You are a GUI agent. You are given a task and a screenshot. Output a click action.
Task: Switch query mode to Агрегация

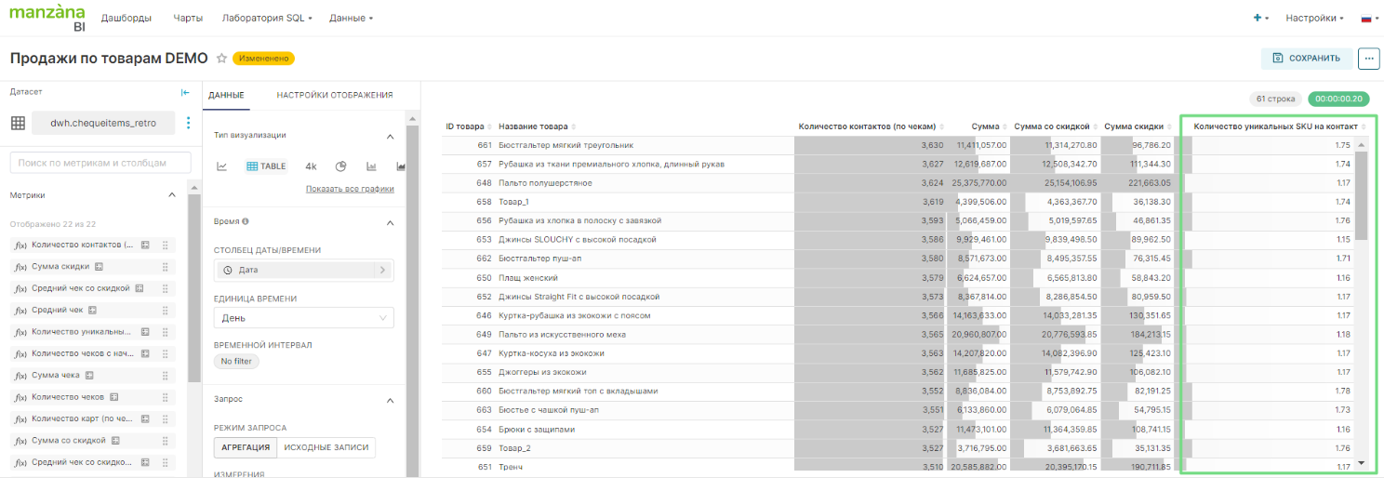pyautogui.click(x=246, y=447)
